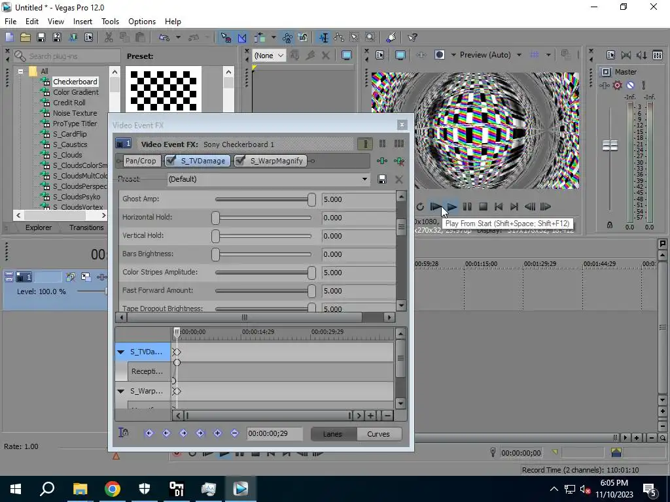
Task: Save the FX preset floppy icon
Action: coord(382,179)
